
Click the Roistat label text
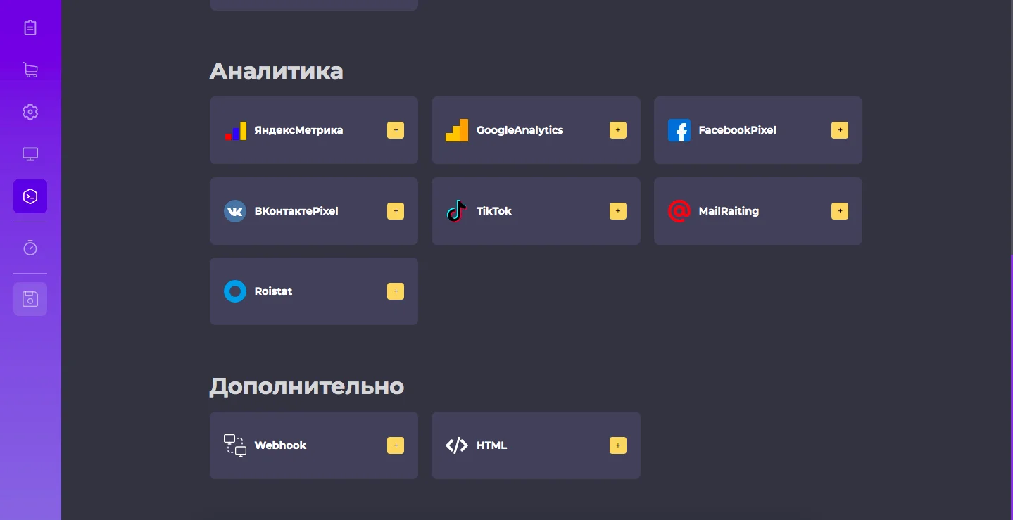(273, 291)
